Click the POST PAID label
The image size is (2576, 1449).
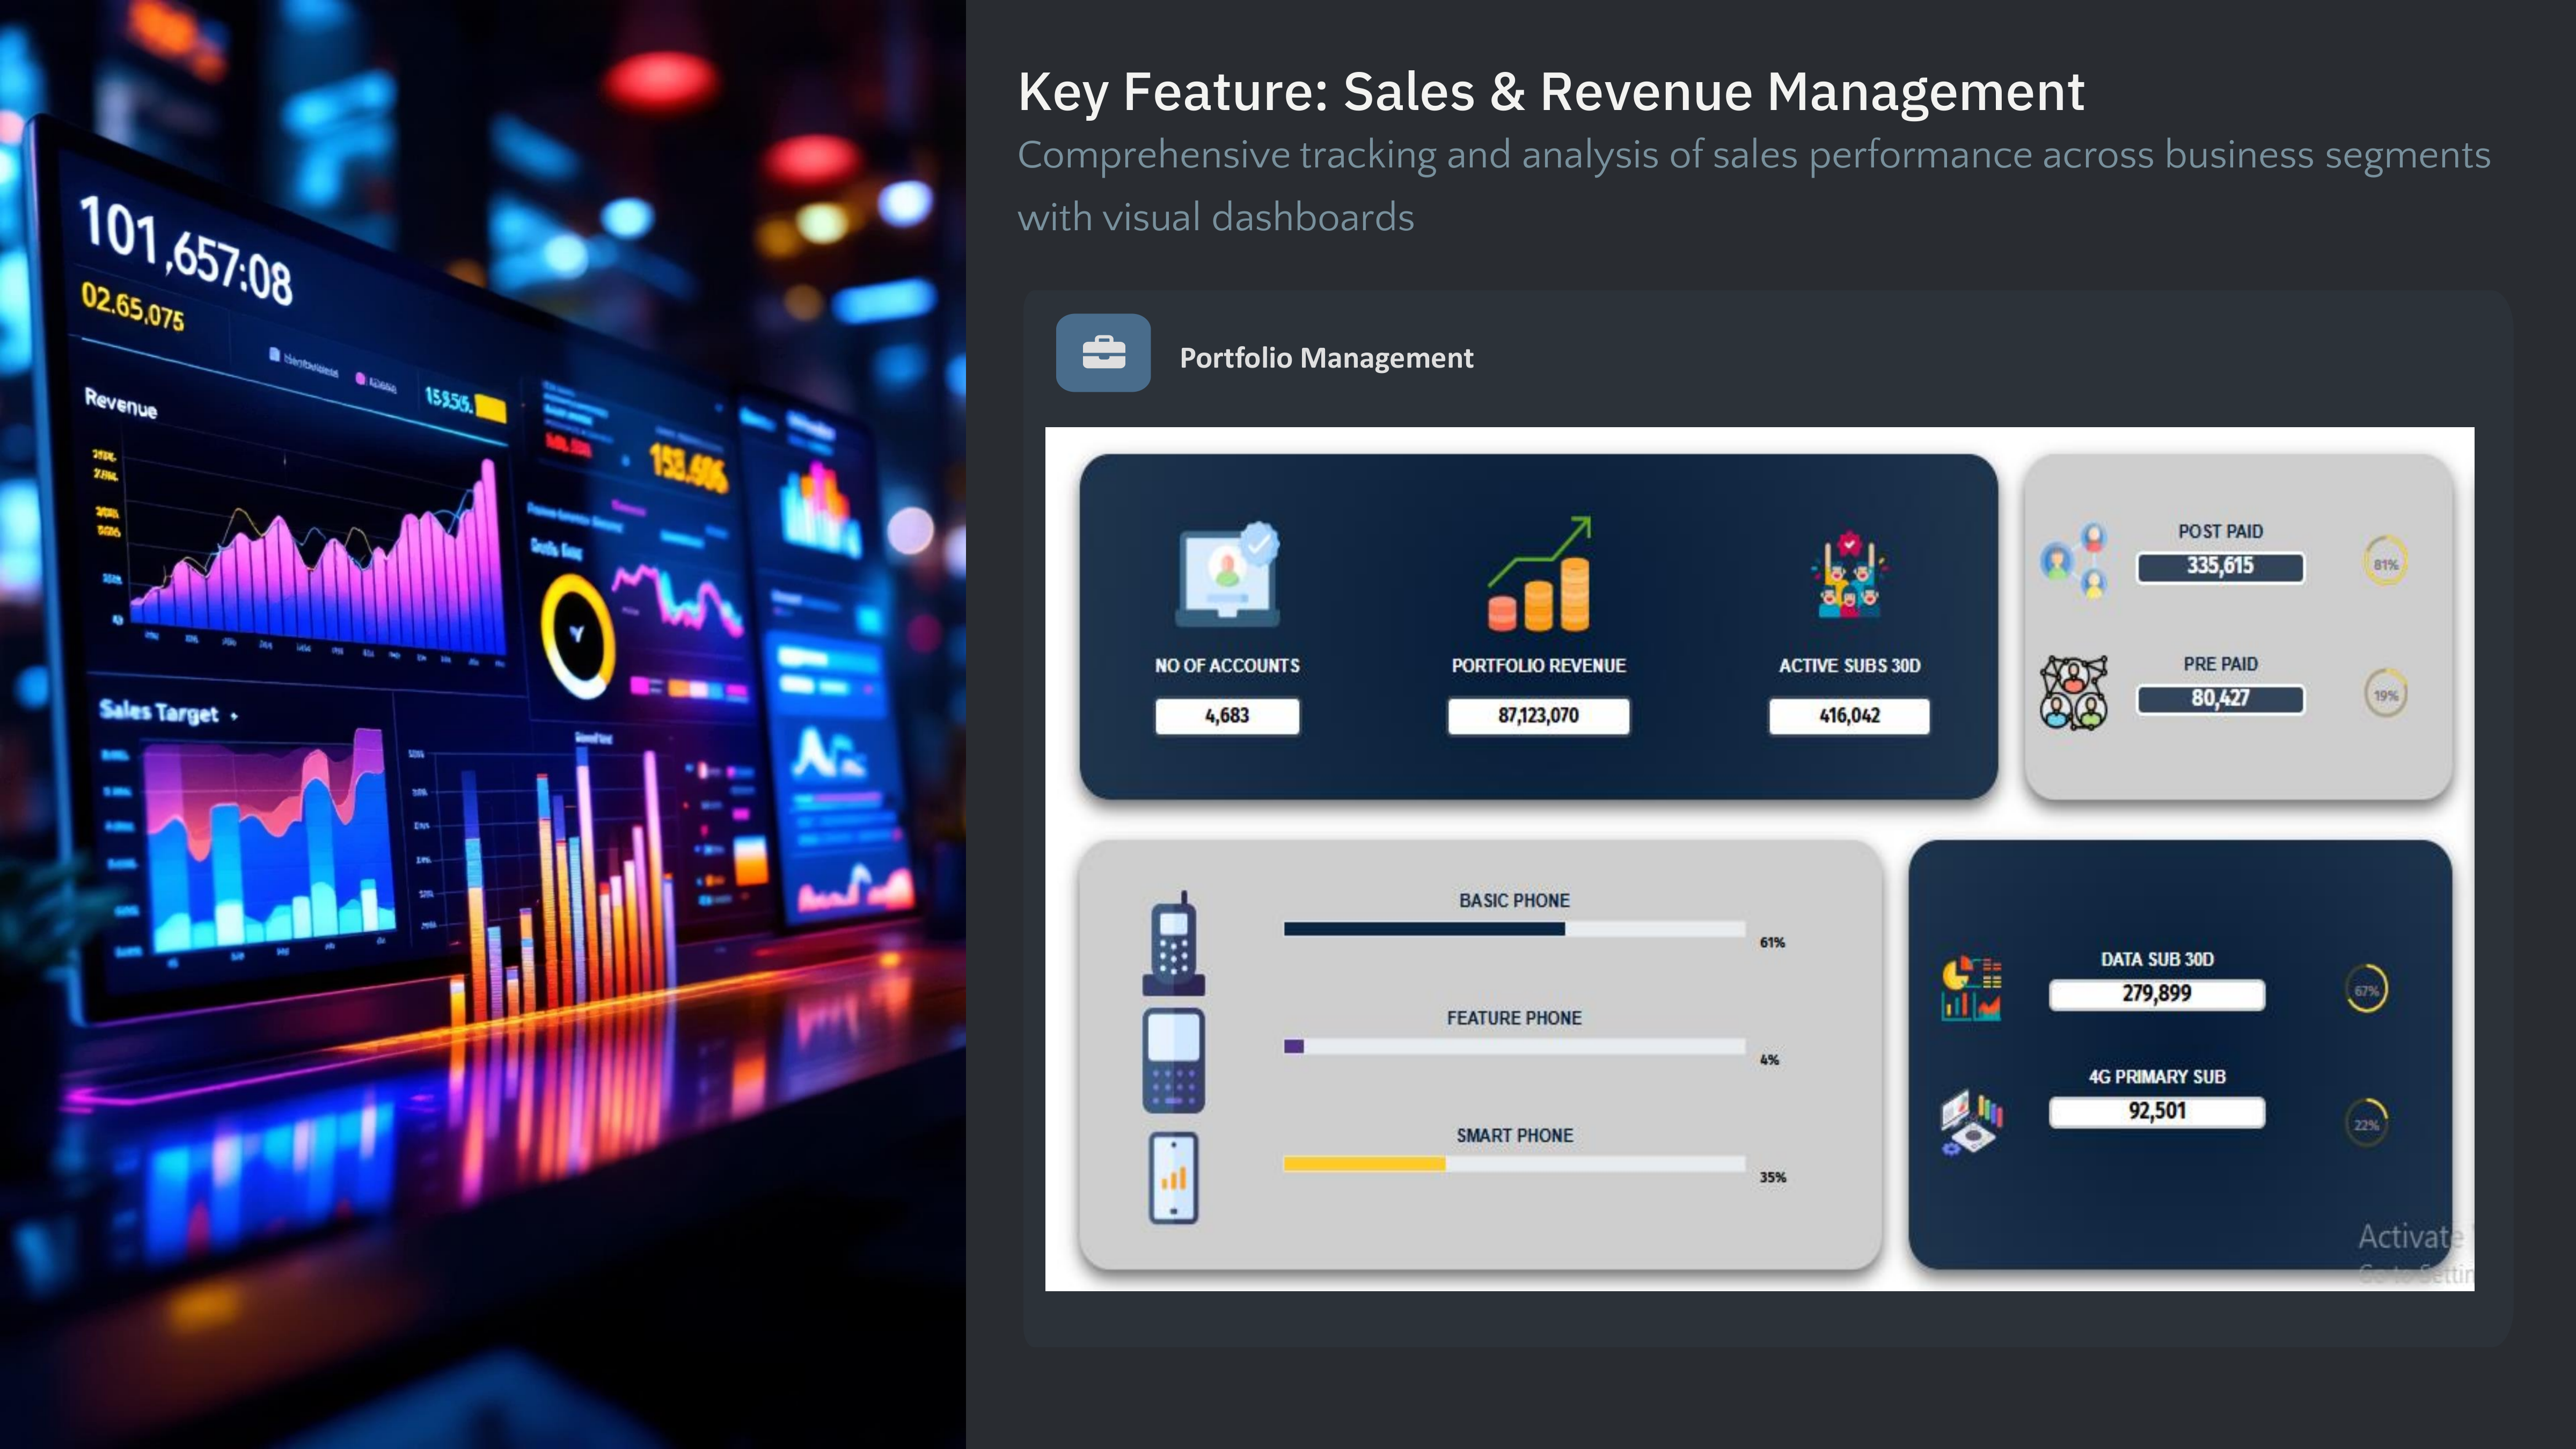[2220, 532]
